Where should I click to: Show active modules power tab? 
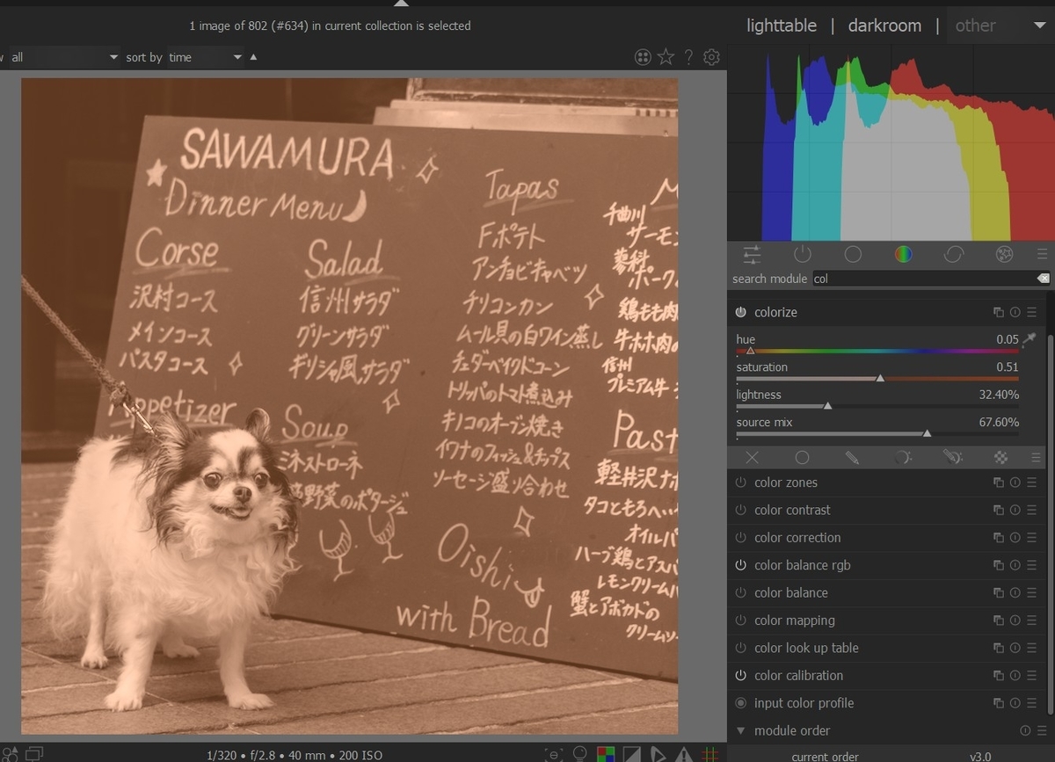802,255
